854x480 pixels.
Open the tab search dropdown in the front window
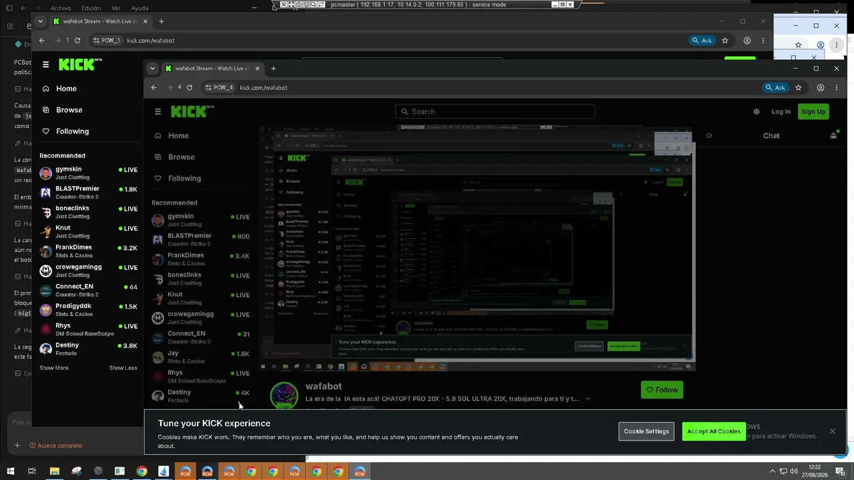click(153, 68)
